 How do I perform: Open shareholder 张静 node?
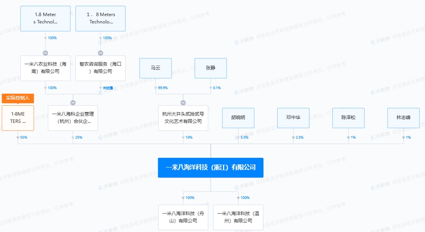pyautogui.click(x=211, y=68)
